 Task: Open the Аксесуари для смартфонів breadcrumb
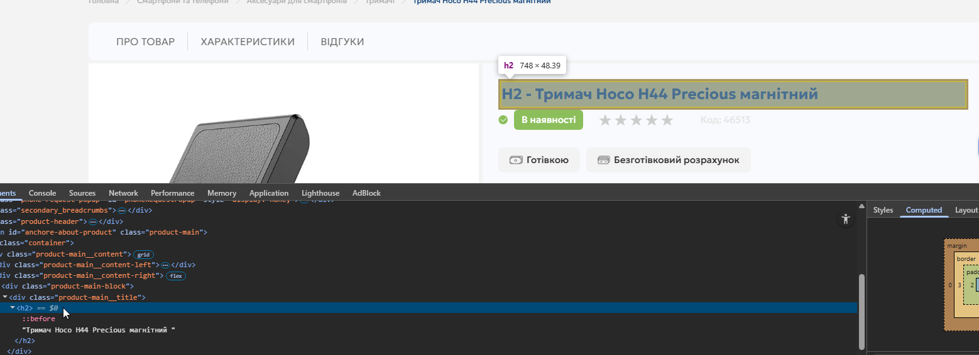297,2
